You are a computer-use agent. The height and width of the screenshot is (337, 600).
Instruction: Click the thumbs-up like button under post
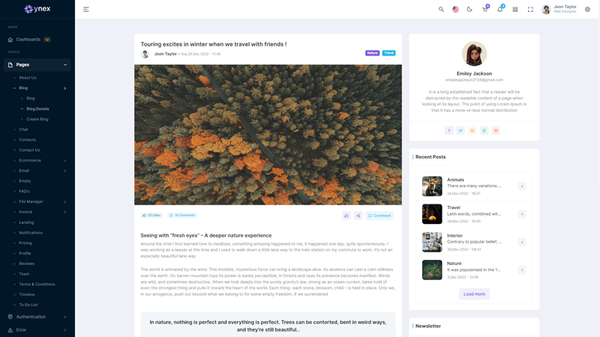coord(346,216)
